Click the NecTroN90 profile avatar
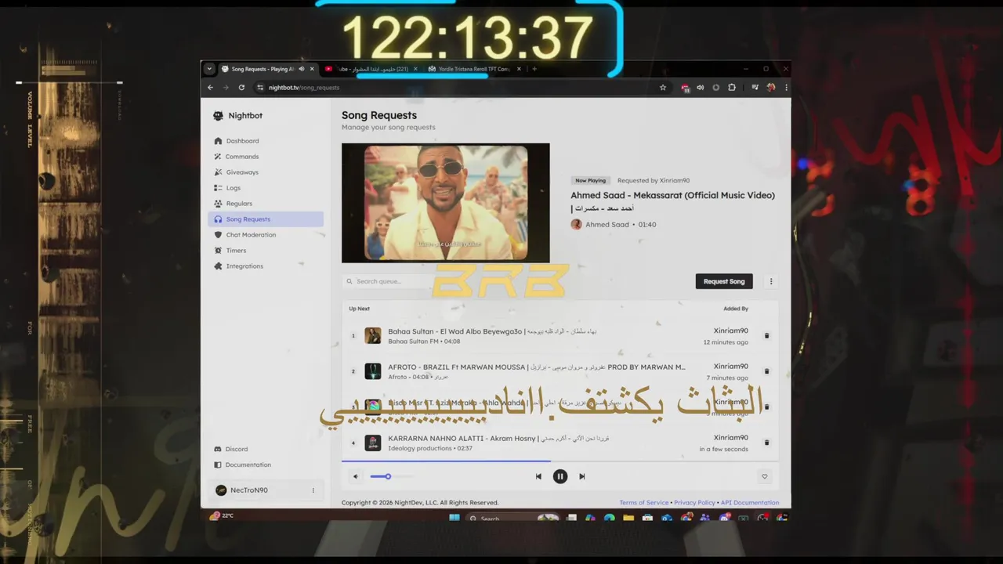The width and height of the screenshot is (1003, 564). (x=221, y=490)
